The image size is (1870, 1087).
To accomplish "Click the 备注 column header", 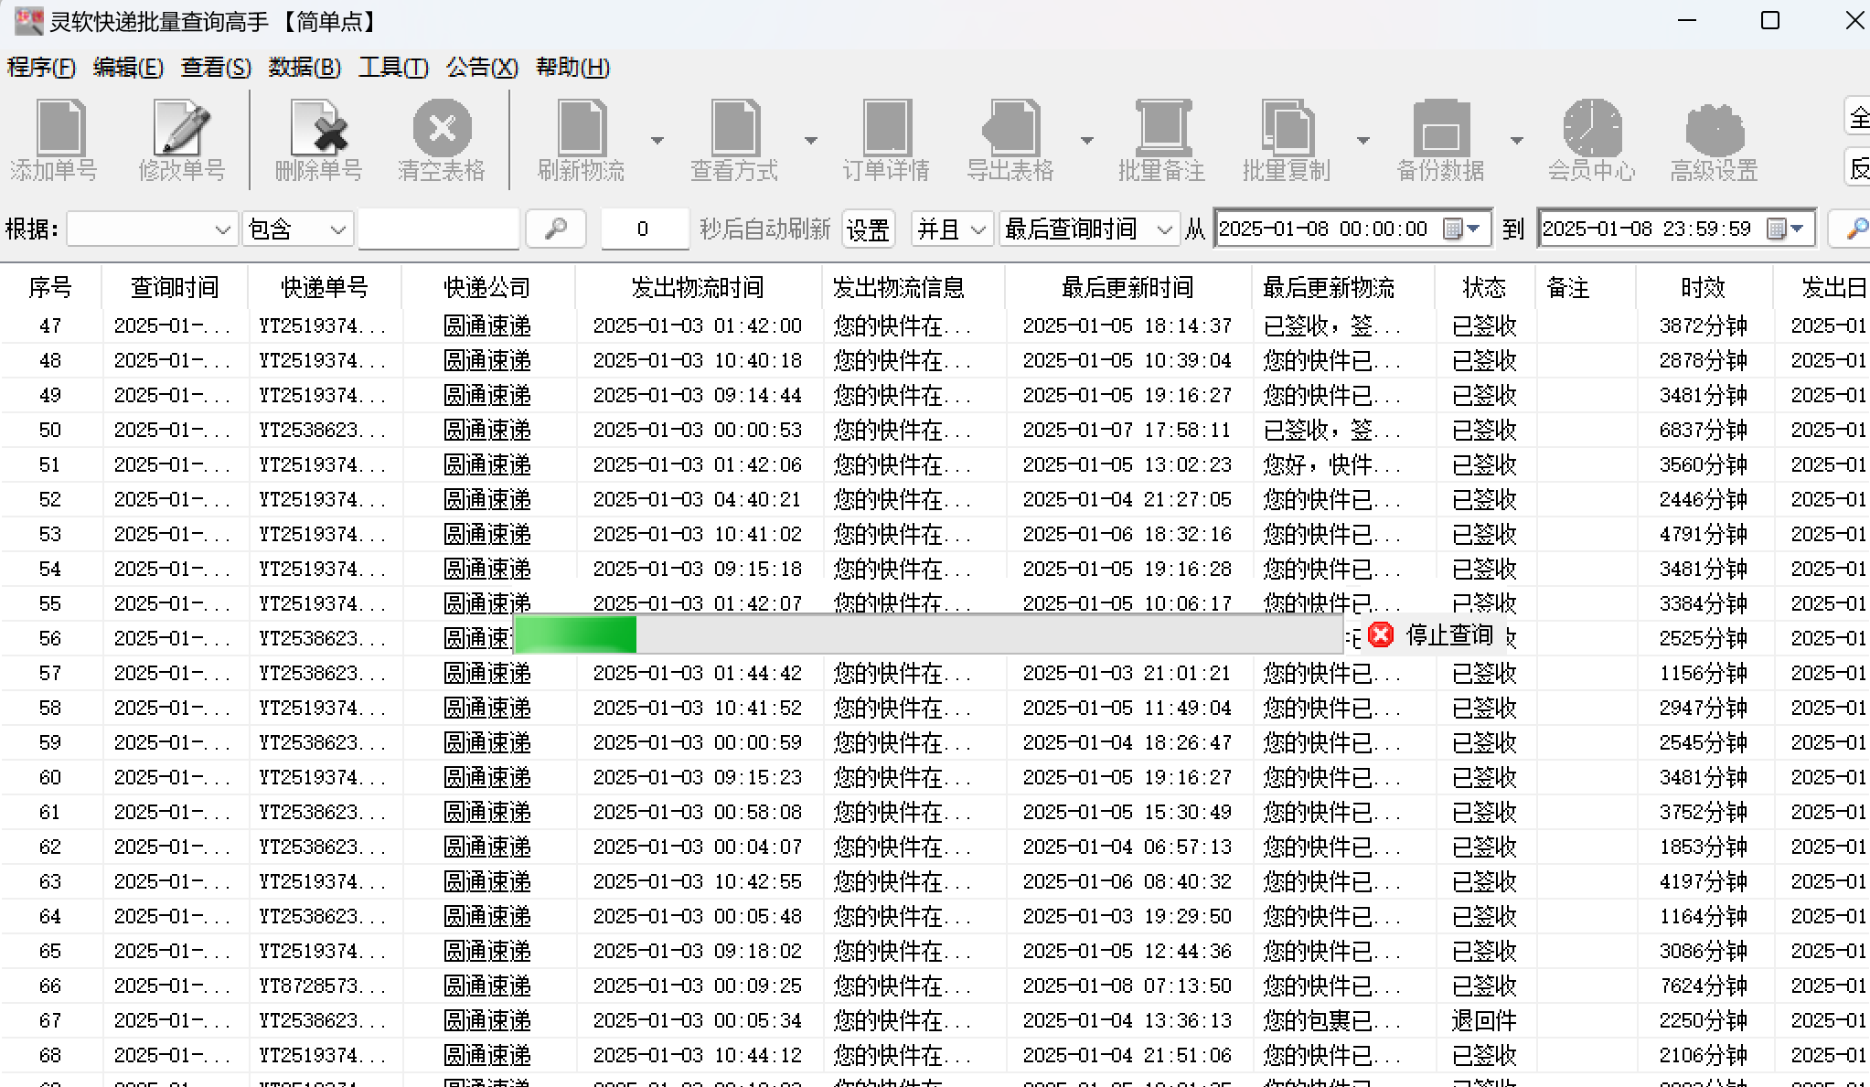I will coord(1585,288).
